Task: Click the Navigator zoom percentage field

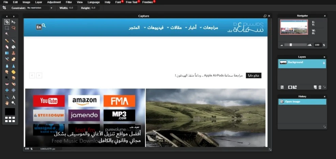Action: (318, 45)
